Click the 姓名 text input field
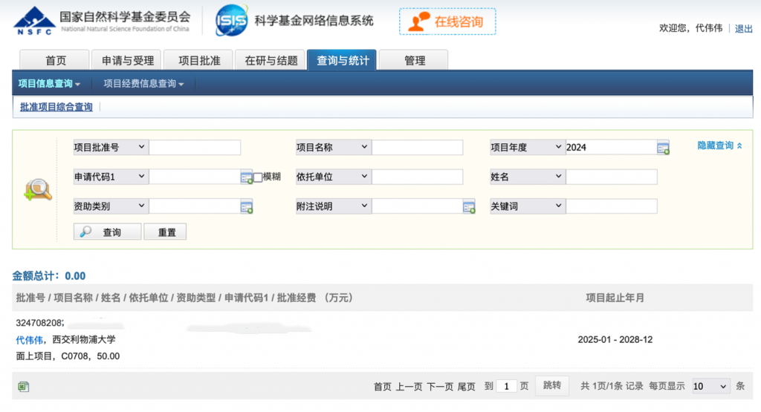This screenshot has width=761, height=412. pyautogui.click(x=611, y=177)
